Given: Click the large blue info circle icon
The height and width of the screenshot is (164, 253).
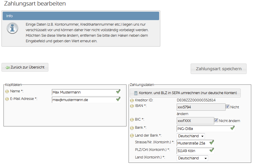Looking at the screenshot, I should pyautogui.click(x=12, y=28).
